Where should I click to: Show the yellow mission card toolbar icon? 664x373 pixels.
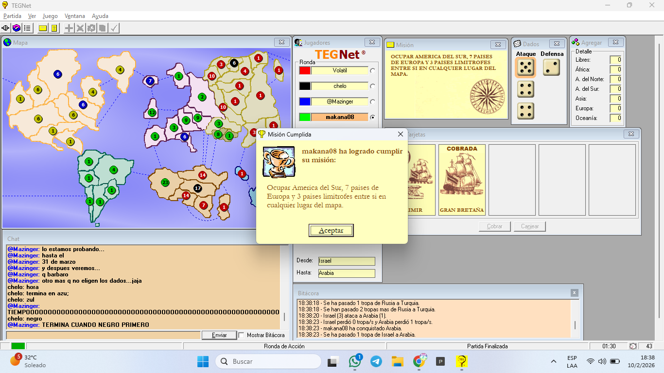tap(43, 28)
